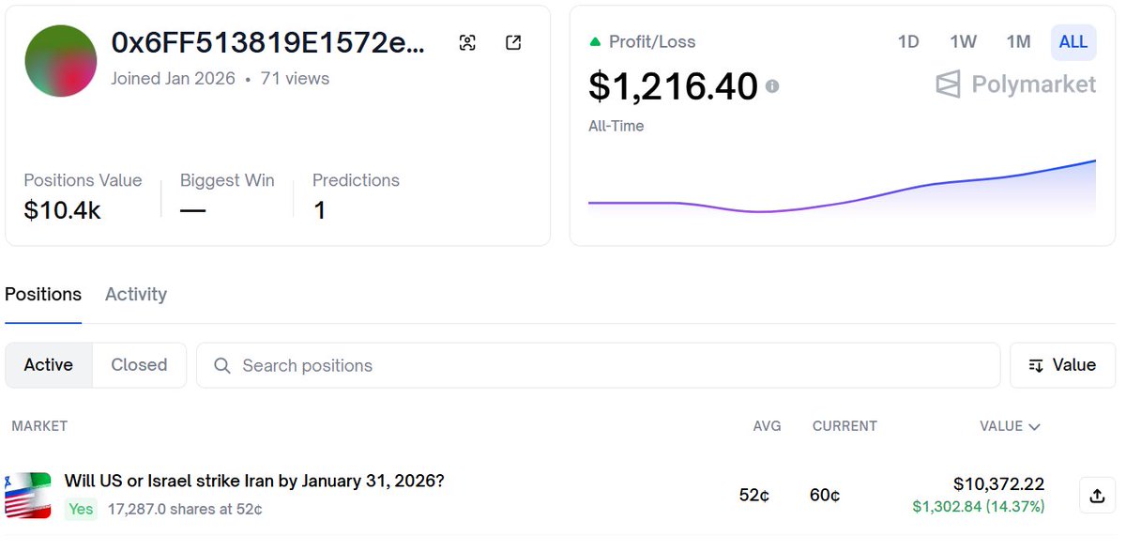Select the 1D time range
Viewport: 1126px width, 551px height.
[908, 41]
